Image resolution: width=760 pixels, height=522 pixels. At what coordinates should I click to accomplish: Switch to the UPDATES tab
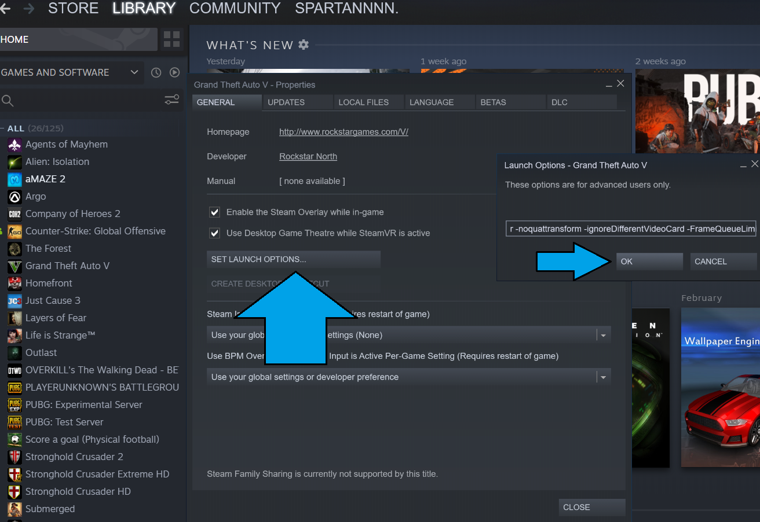pos(298,102)
